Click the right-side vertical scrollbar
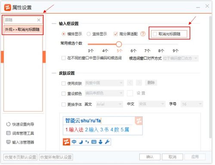The height and width of the screenshot is (165, 215). point(210,77)
